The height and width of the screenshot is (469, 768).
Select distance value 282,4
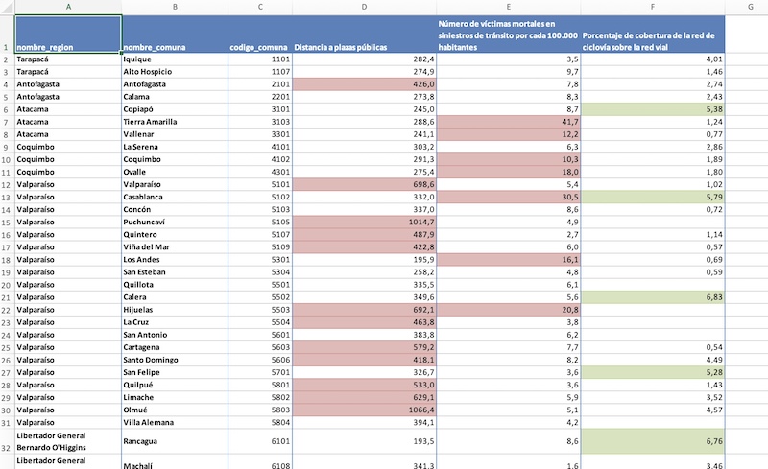pos(364,59)
